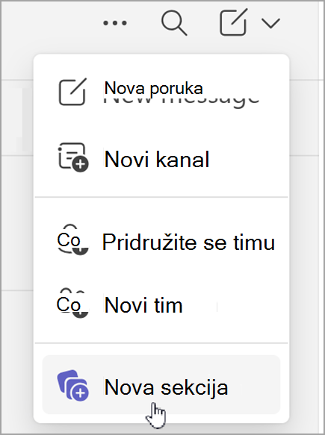Click the channel icon beside Novi kanal
The height and width of the screenshot is (435, 325).
point(73,157)
